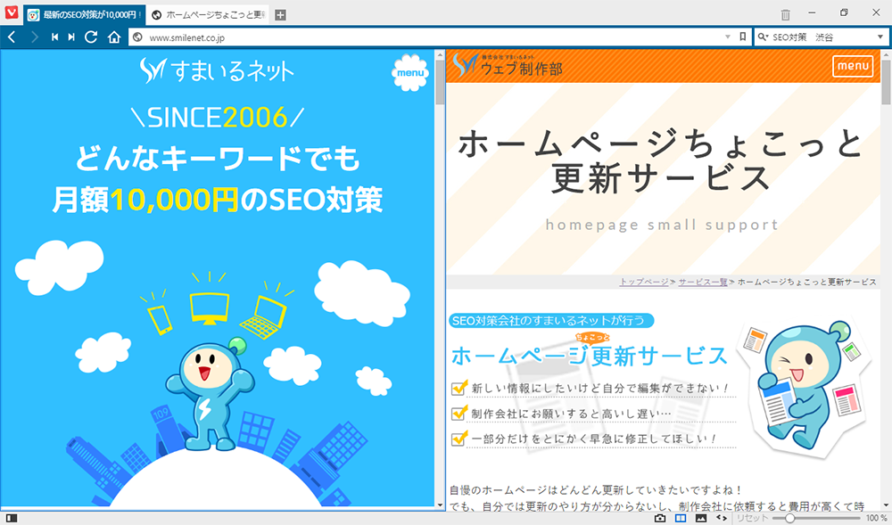The width and height of the screenshot is (892, 525).
Task: Capture the page with the camera icon
Action: 660,518
